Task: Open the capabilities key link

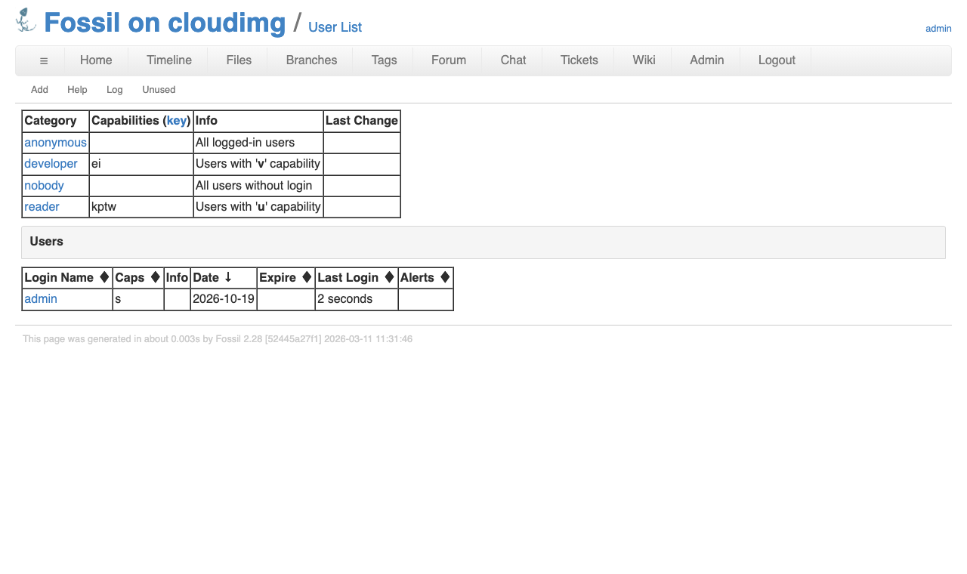Action: point(177,121)
